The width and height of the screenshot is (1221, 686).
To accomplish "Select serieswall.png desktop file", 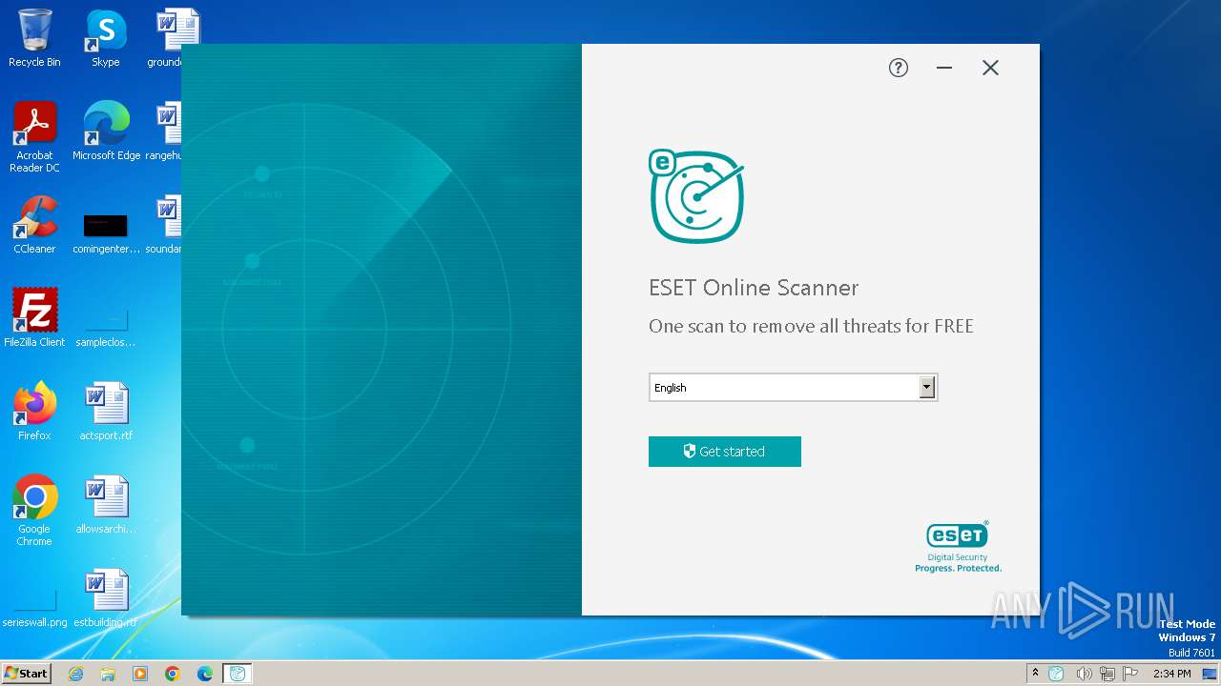I will click(34, 606).
